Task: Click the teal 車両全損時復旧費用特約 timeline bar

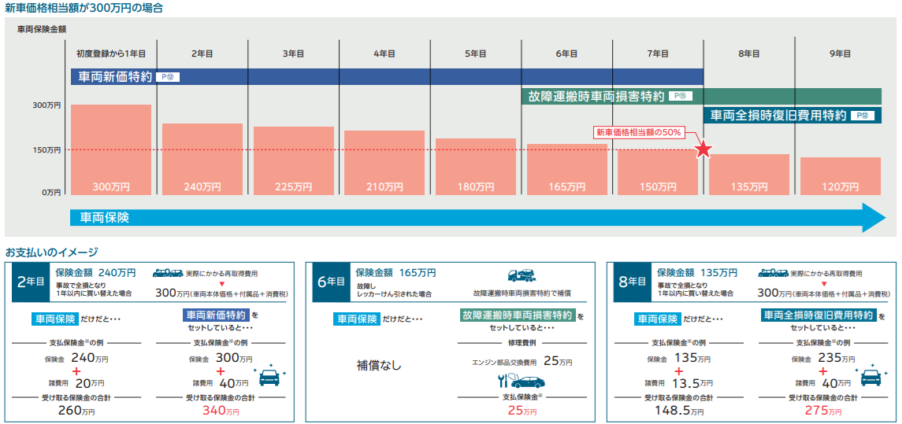Action: coord(792,116)
